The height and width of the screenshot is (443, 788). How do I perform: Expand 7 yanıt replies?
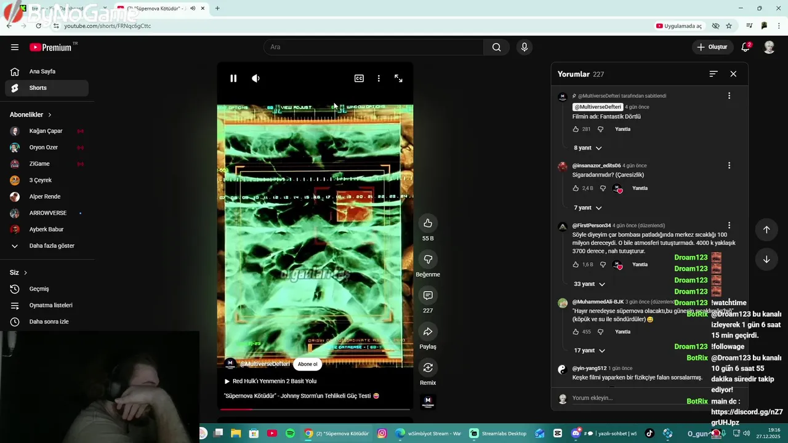(x=588, y=208)
